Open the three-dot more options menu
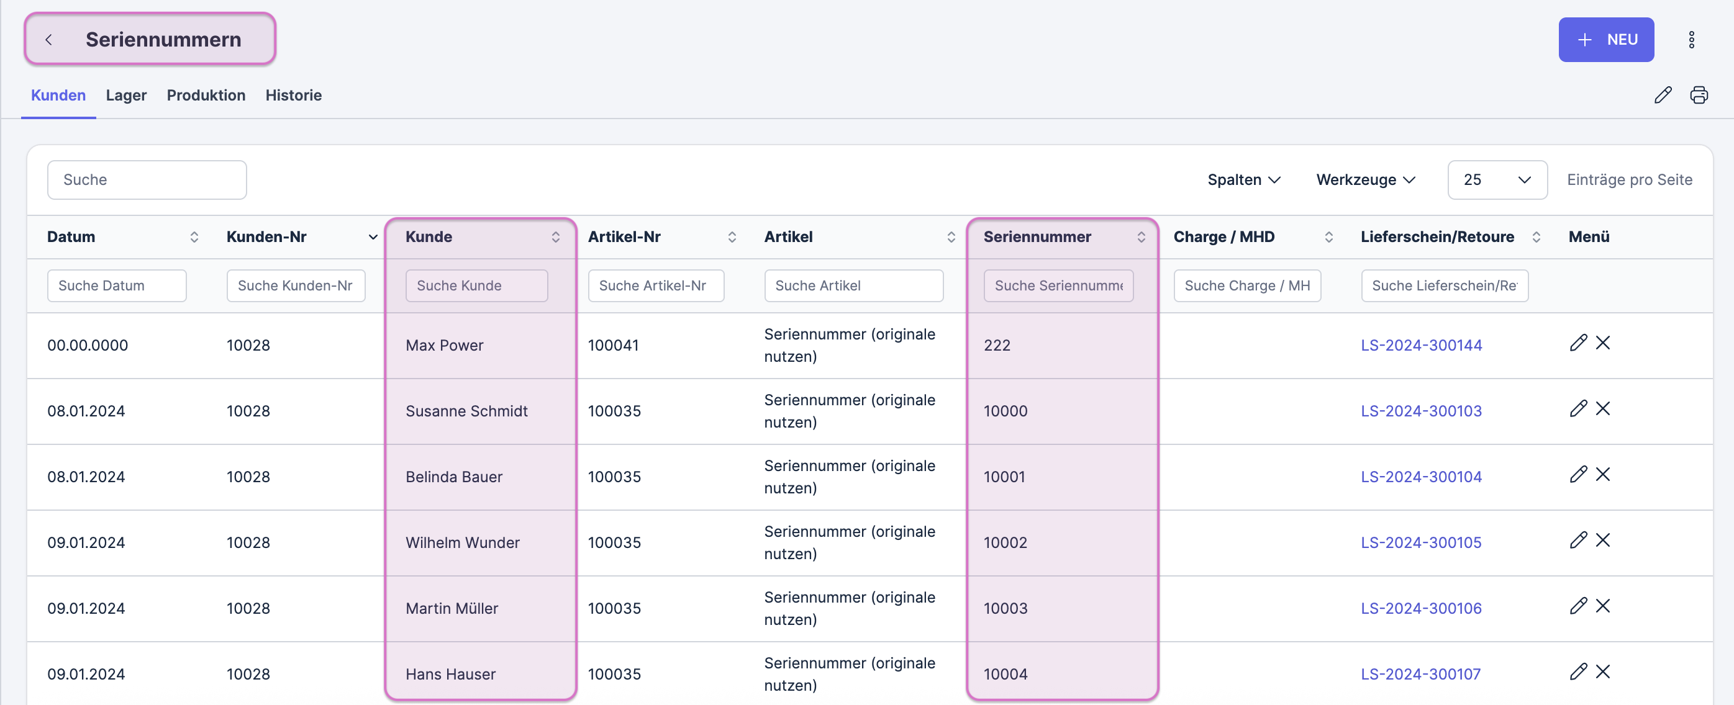Screen dimensions: 1734x705 1691,40
